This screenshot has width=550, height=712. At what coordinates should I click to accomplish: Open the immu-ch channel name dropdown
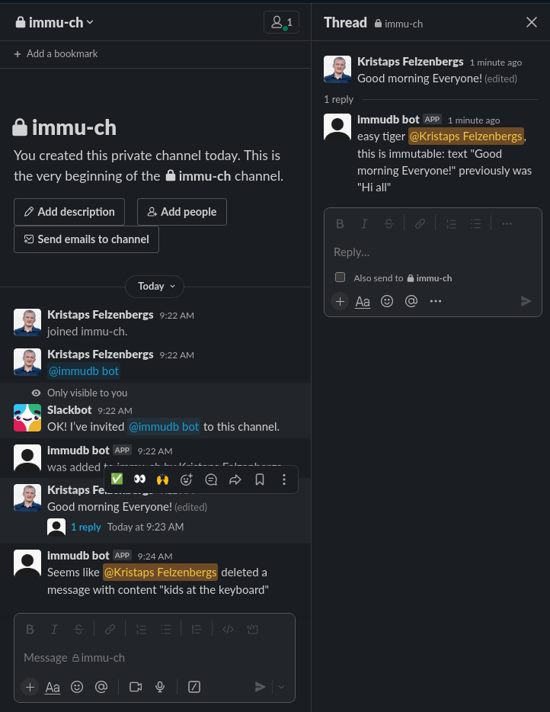point(53,22)
